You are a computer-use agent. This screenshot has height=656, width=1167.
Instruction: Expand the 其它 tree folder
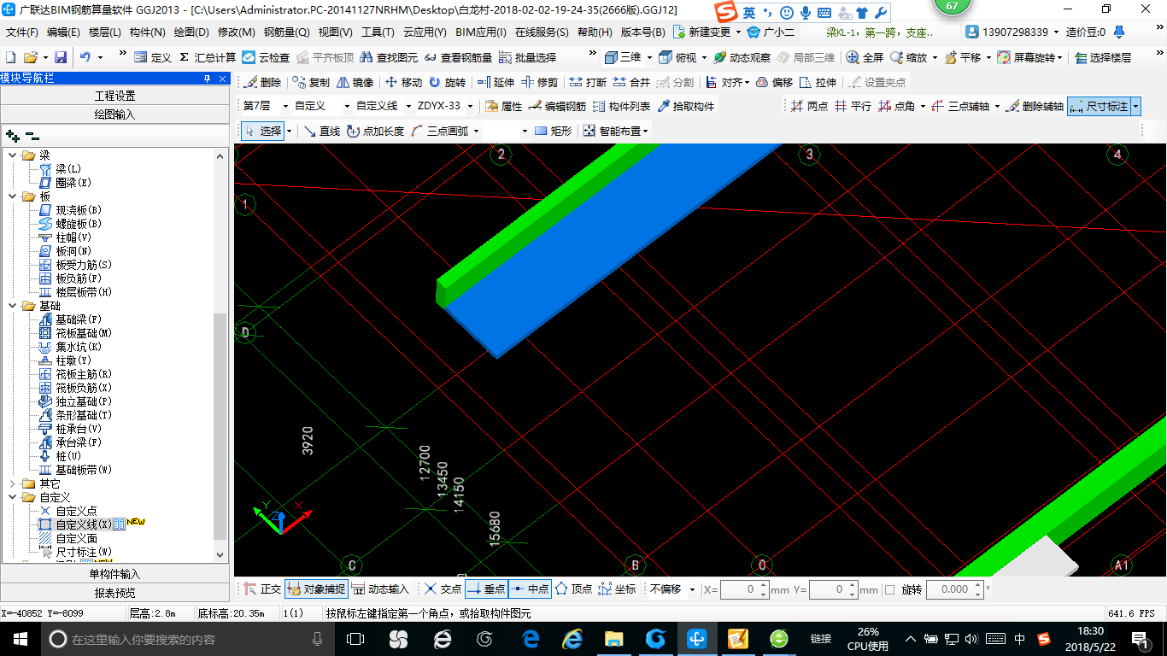pyautogui.click(x=13, y=483)
